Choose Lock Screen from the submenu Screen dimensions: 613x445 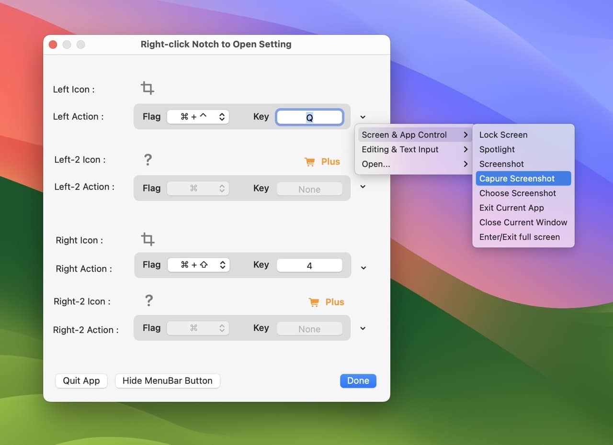(x=523, y=135)
